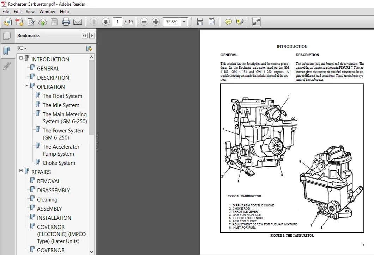Screen dimensions: 374x255
Task: Click the Create PDF online toolbar icon
Action: pos(8,22)
